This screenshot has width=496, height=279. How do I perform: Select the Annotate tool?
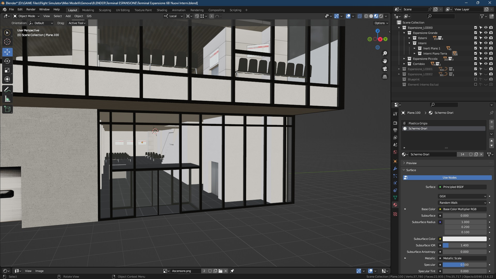pyautogui.click(x=7, y=90)
